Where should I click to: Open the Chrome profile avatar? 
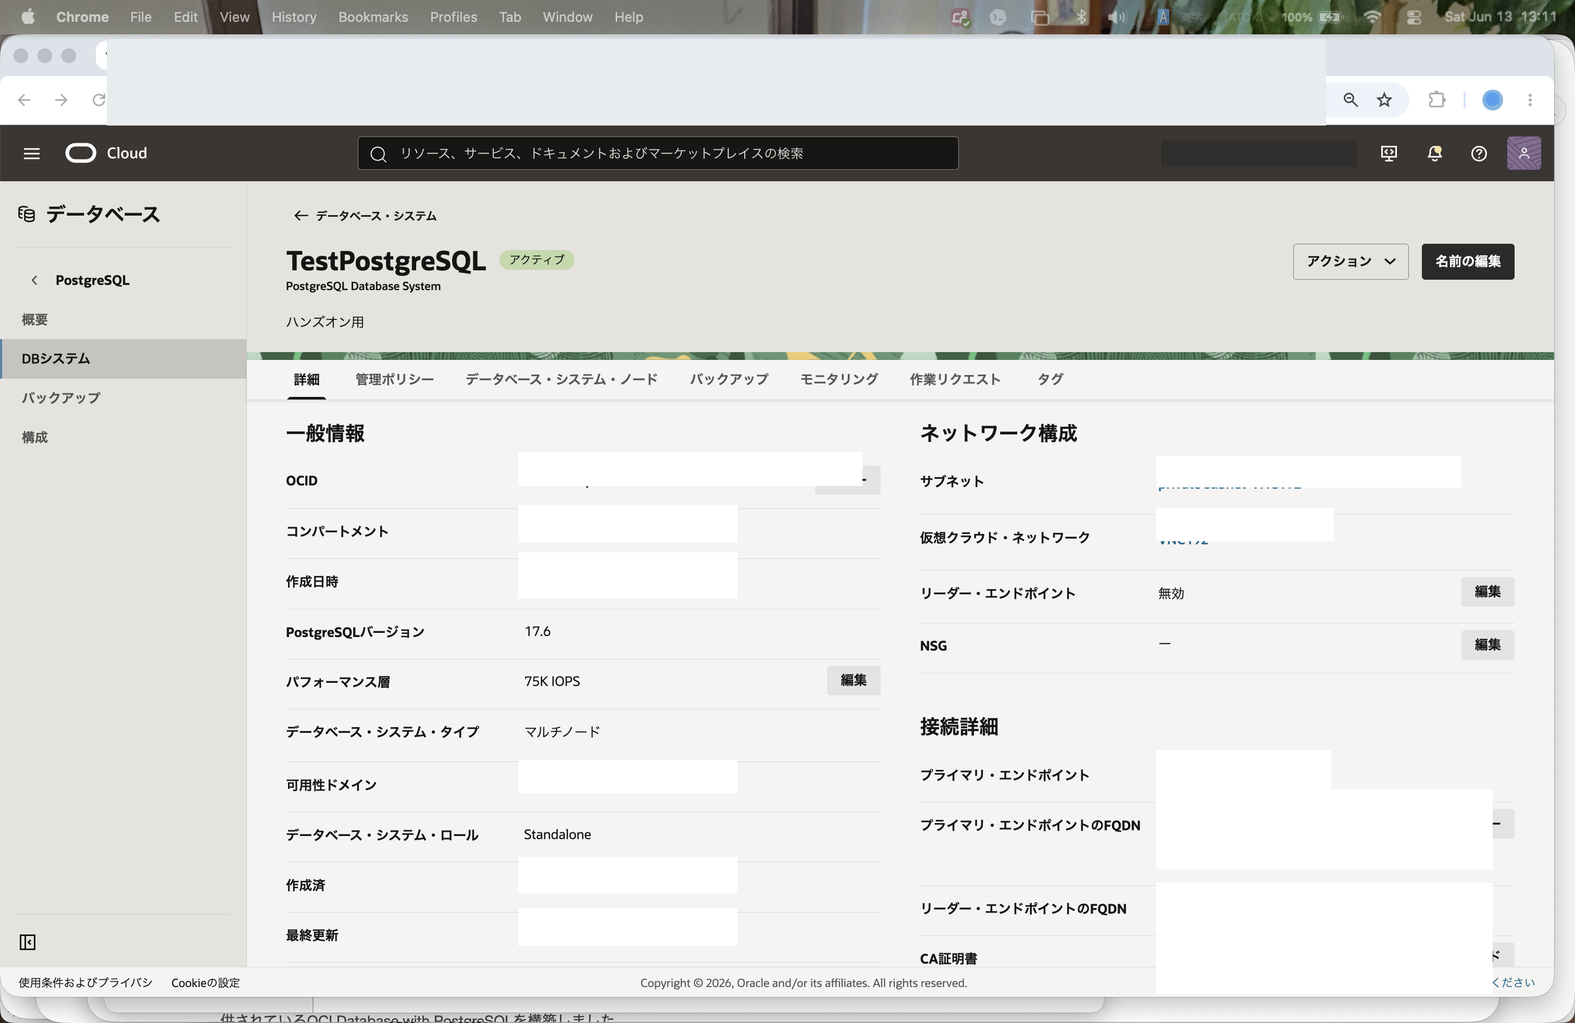[x=1492, y=100]
